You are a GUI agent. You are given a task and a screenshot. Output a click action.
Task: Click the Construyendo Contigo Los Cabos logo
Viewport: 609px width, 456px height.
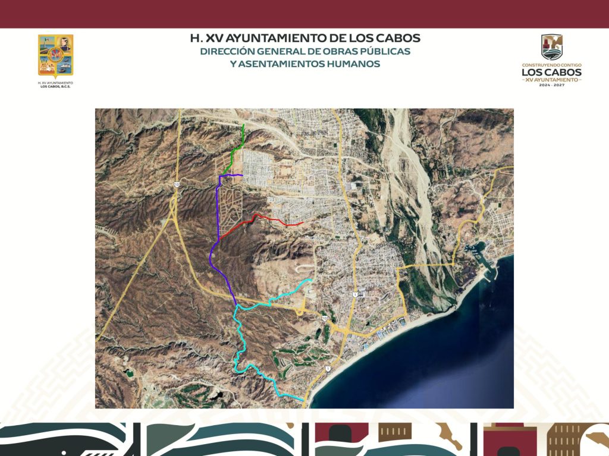coord(551,61)
